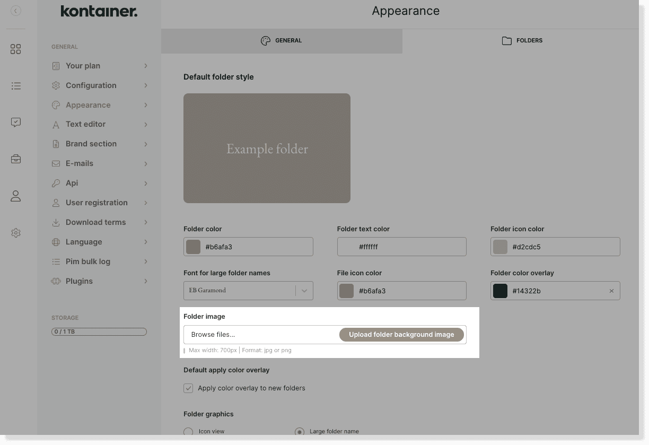Screen dimensions: 649x445
Task: Open the dashboard grid icon in the left rail
Action: coord(15,49)
